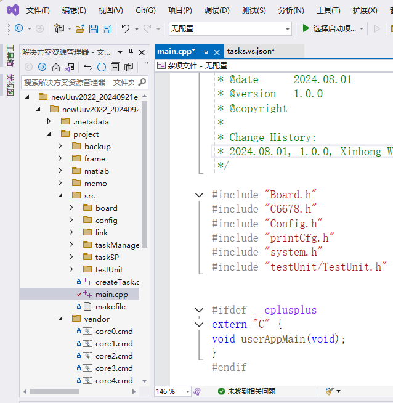Image resolution: width=393 pixels, height=403 pixels.
Task: Click the IntelliCode health indicator icon
Action: click(197, 391)
